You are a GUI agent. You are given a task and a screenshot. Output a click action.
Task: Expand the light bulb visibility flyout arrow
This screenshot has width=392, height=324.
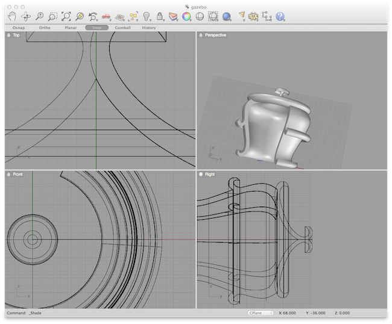151,20
